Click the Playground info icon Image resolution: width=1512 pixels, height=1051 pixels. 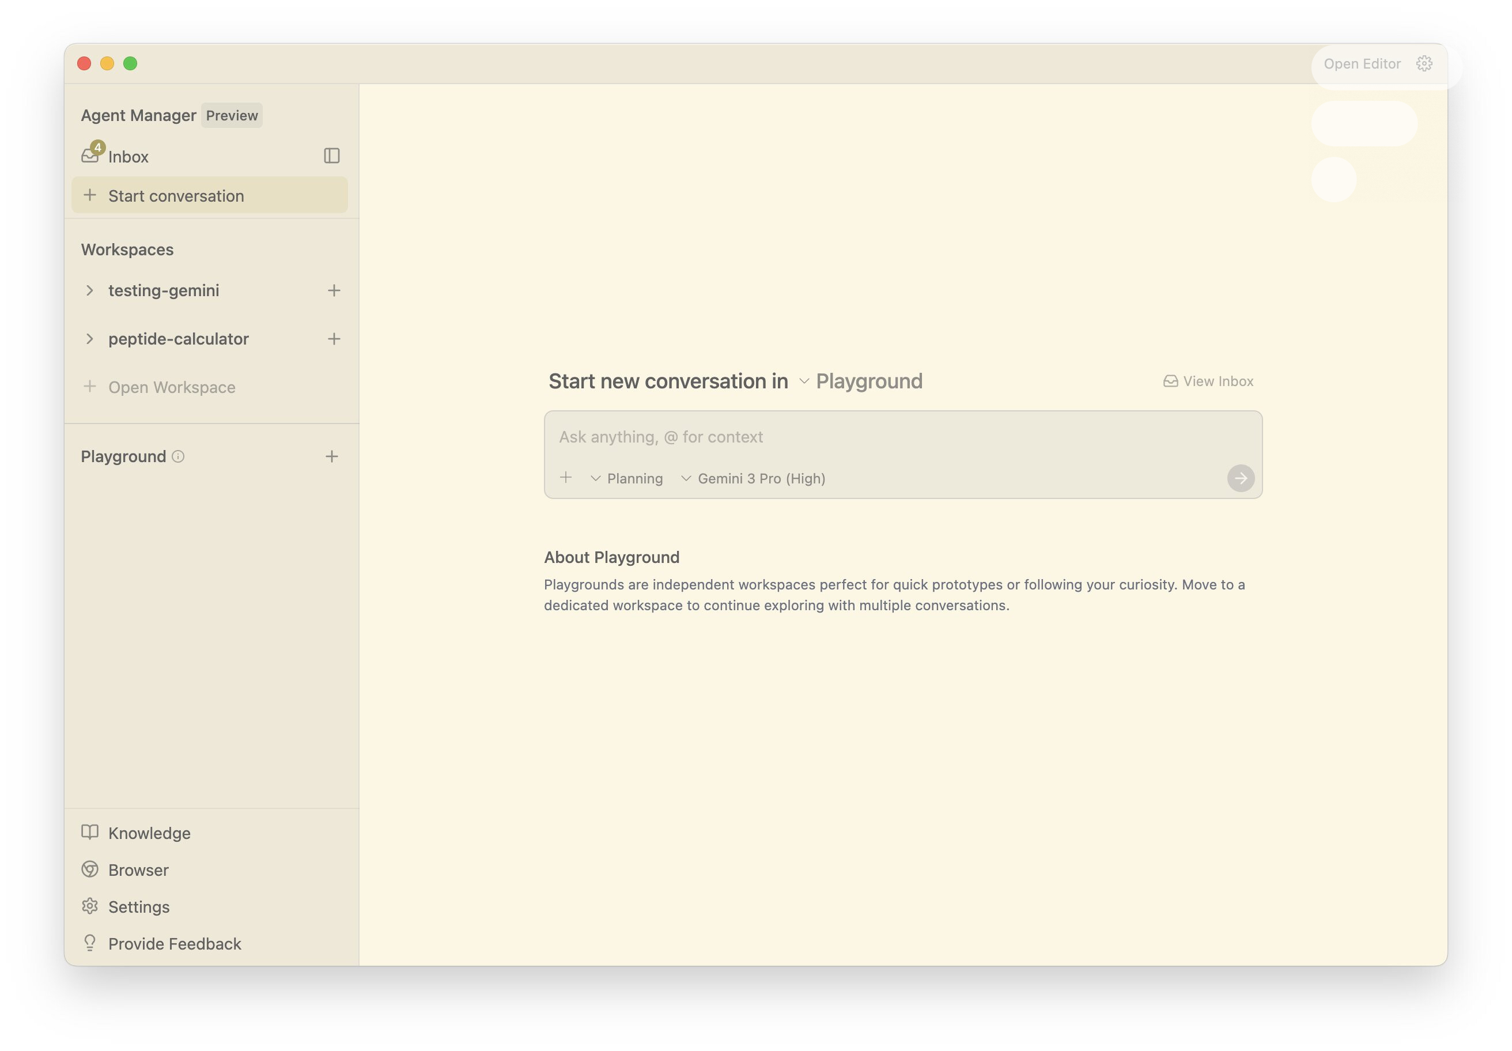pos(178,456)
